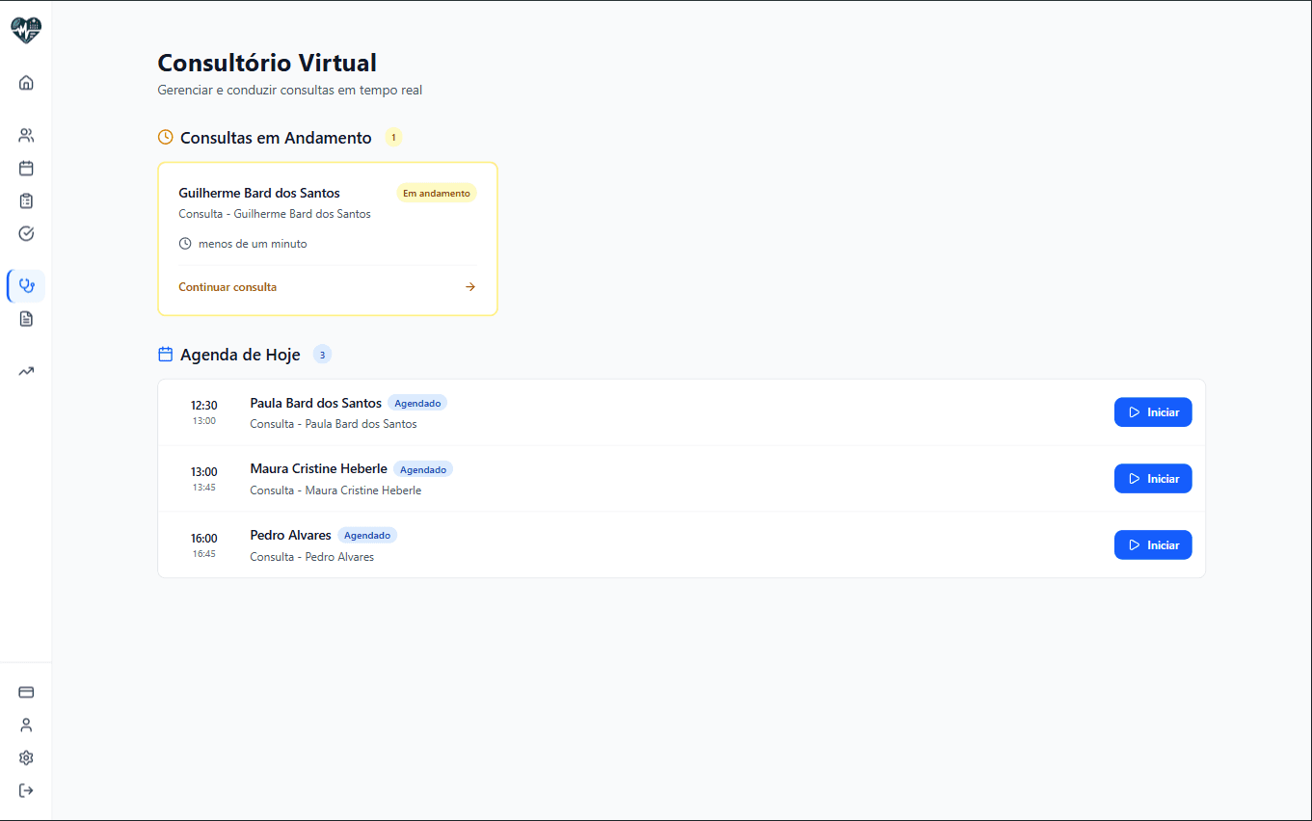Open the trending chart sidebar icon
The width and height of the screenshot is (1312, 821).
pos(26,371)
